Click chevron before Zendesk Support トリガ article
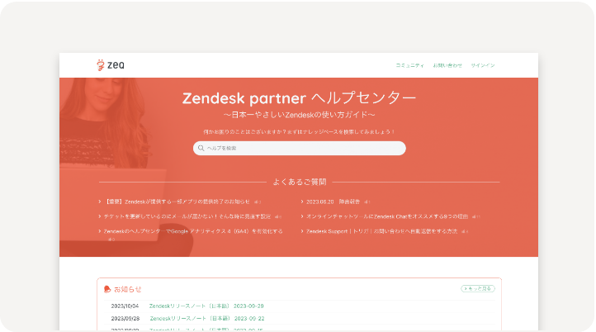This screenshot has height=332, width=596. click(x=302, y=231)
